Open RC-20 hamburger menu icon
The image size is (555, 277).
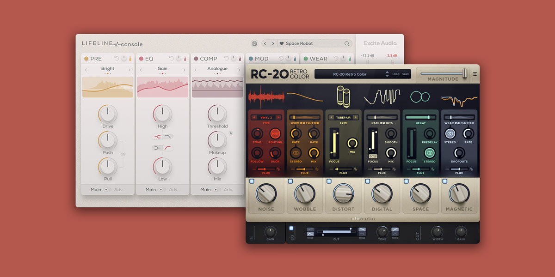tap(475, 74)
